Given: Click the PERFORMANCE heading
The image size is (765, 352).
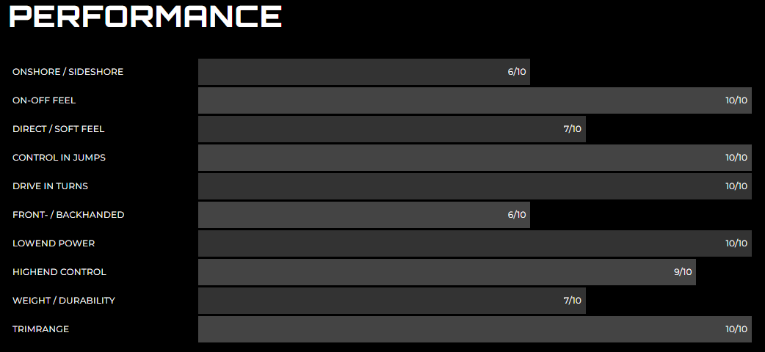Looking at the screenshot, I should click(145, 15).
